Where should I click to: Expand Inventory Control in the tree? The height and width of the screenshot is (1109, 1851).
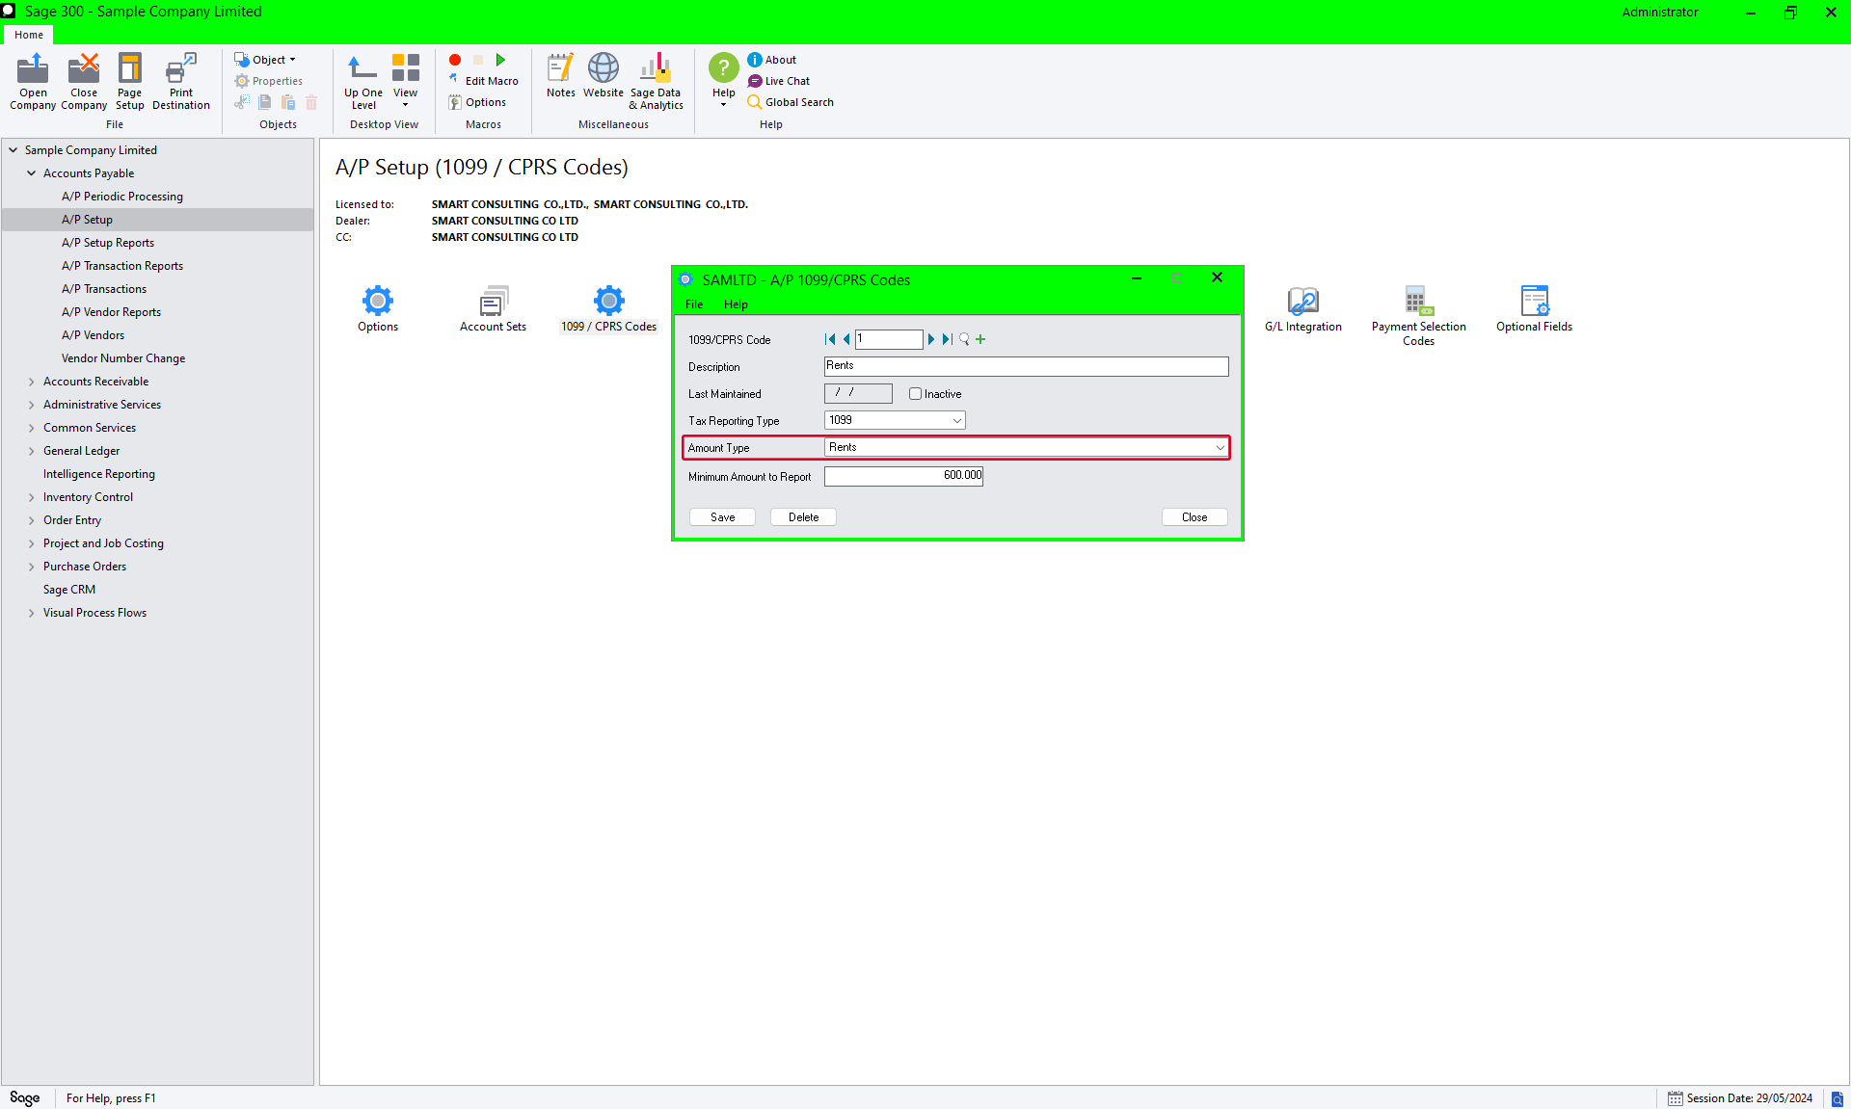pos(32,497)
